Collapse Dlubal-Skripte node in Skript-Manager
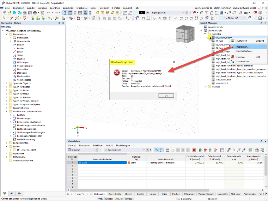 click(201, 30)
